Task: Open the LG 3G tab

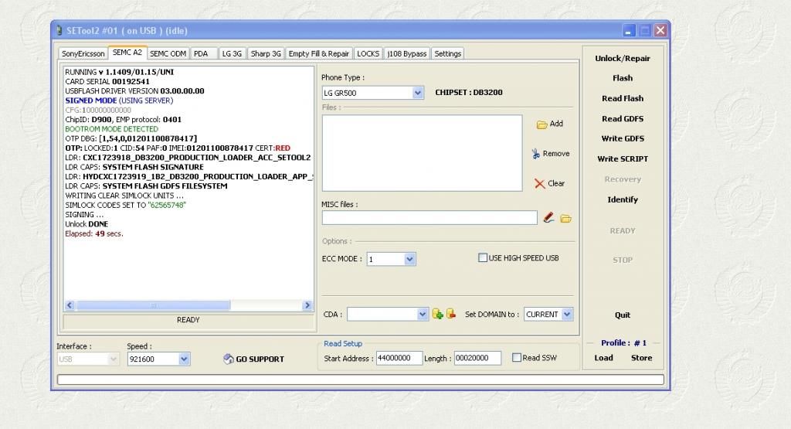Action: coord(232,53)
